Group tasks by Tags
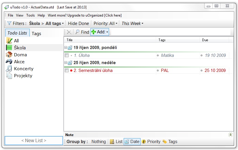 170,142
